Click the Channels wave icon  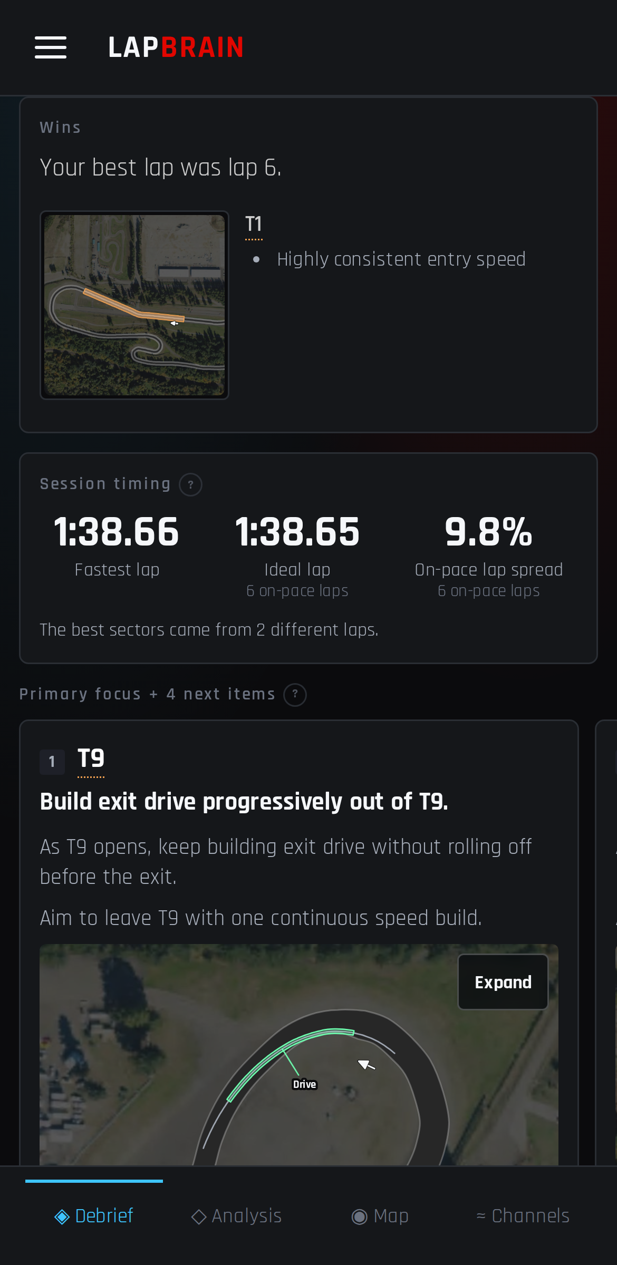(x=480, y=1216)
